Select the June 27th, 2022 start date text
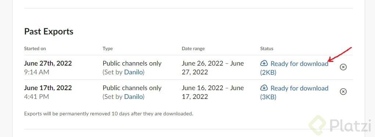Image resolution: width=375 pixels, height=137 pixels. coord(48,63)
